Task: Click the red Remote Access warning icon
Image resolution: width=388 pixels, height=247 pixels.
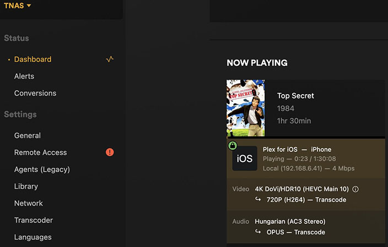Action: [x=110, y=152]
